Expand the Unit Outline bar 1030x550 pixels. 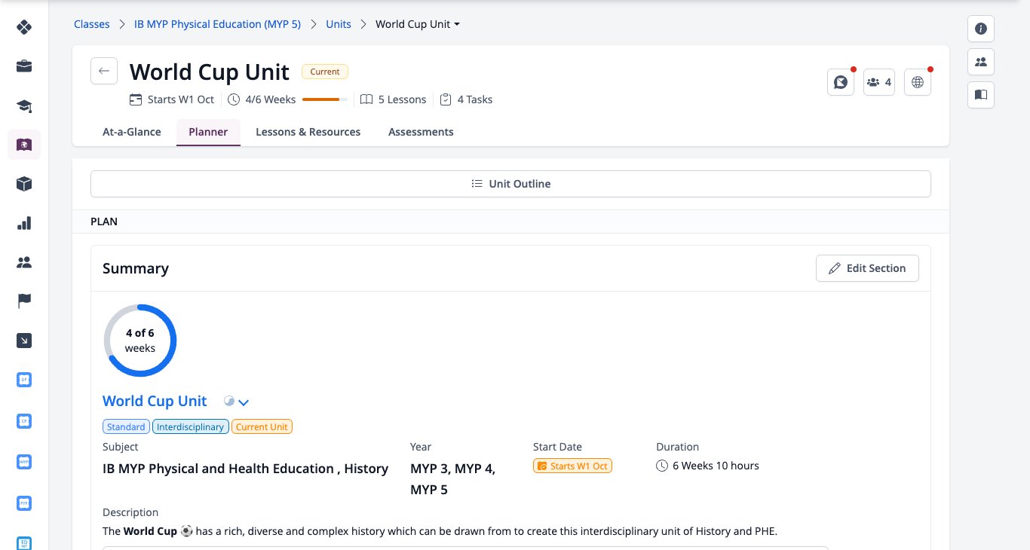pos(510,184)
